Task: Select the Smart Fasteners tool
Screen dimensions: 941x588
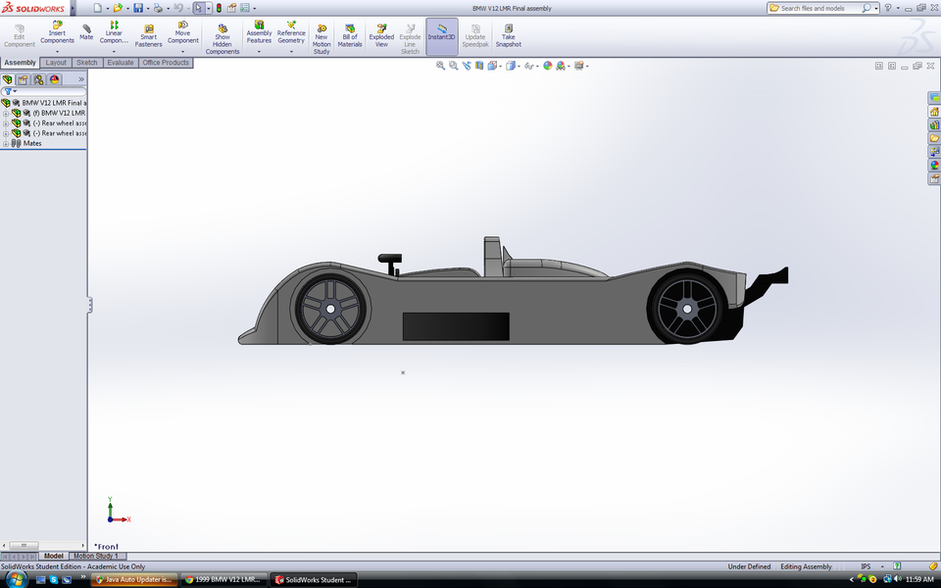Action: [148, 31]
